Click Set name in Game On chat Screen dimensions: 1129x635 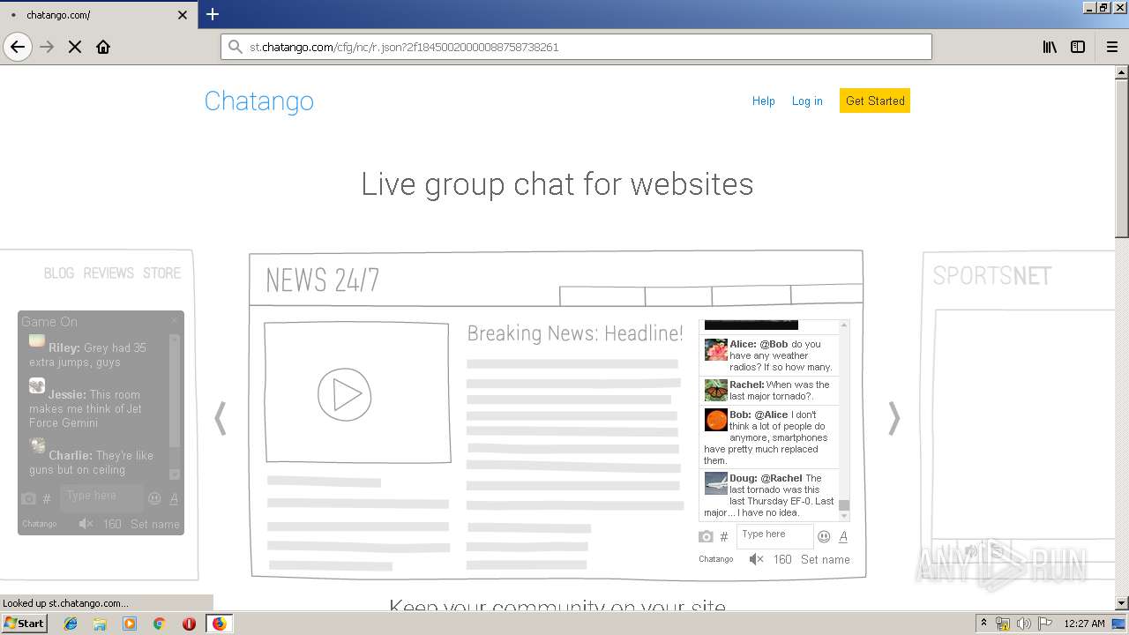(155, 524)
